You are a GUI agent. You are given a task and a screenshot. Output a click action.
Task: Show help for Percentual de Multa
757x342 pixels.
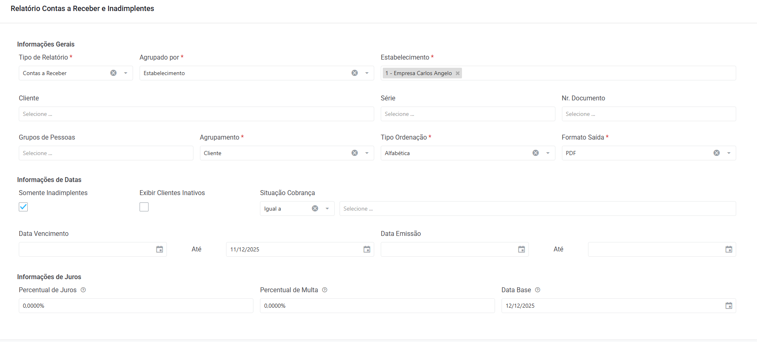[325, 290]
